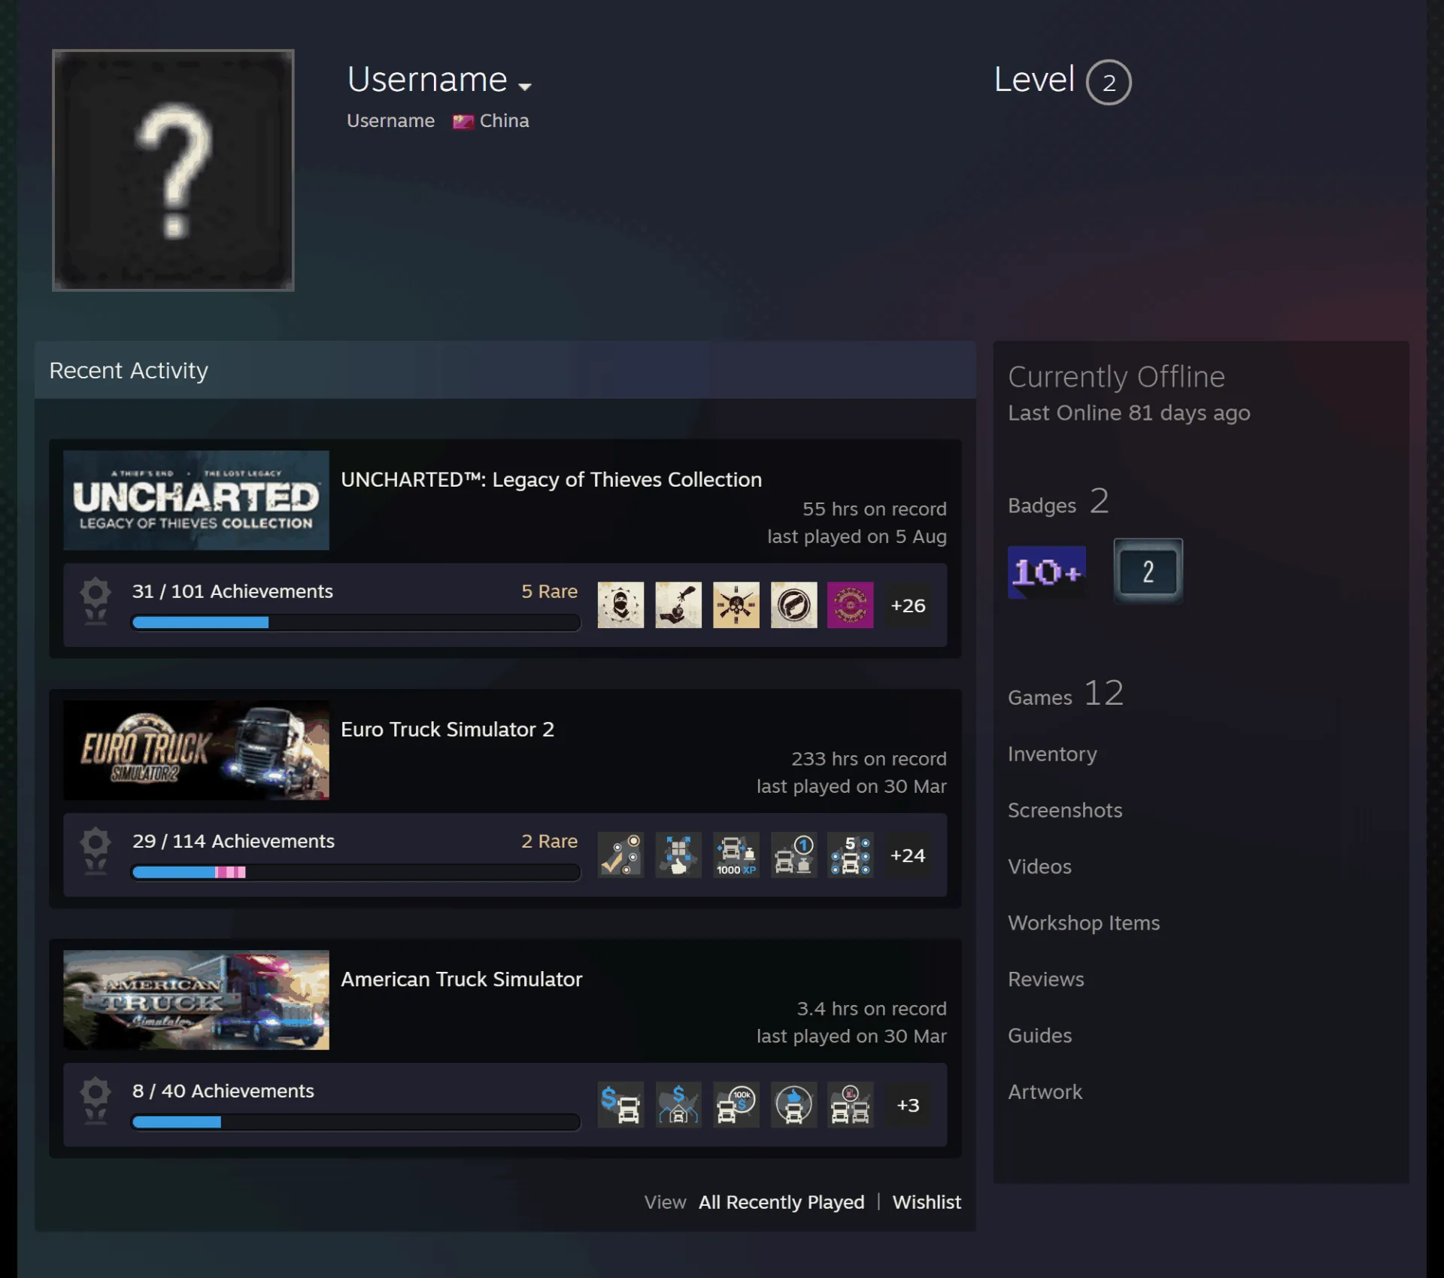This screenshot has width=1444, height=1278.
Task: Click American Truck 100k achievement icon
Action: [x=736, y=1104]
